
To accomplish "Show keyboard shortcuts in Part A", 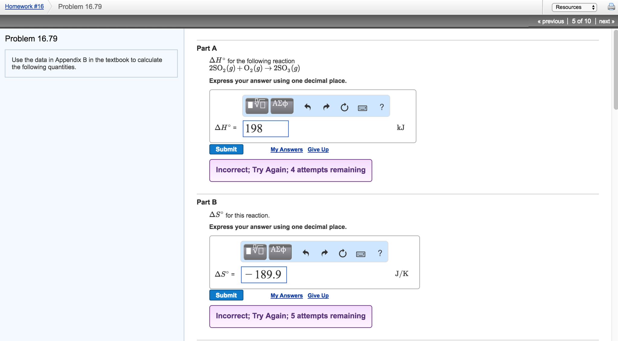I will [362, 108].
